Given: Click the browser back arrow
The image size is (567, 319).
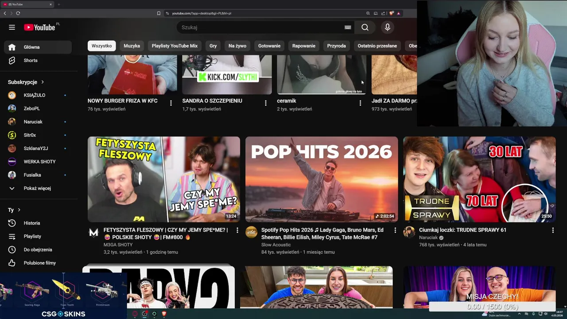Looking at the screenshot, I should 5,13.
